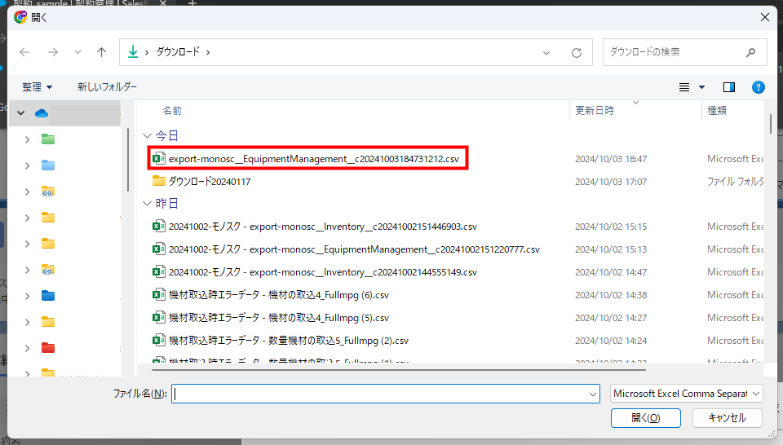
Task: Click 新しいフォルダー in toolbar
Action: coord(107,87)
